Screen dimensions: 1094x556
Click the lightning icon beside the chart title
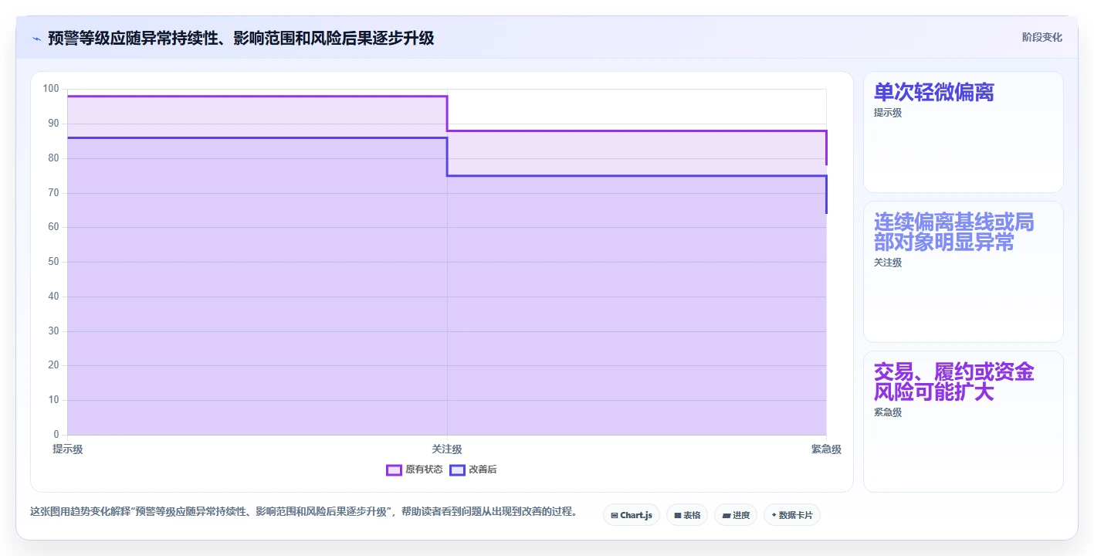click(36, 38)
